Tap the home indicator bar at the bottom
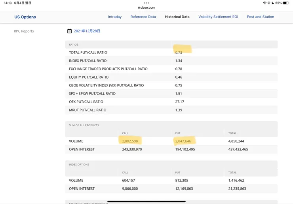 click(146, 201)
